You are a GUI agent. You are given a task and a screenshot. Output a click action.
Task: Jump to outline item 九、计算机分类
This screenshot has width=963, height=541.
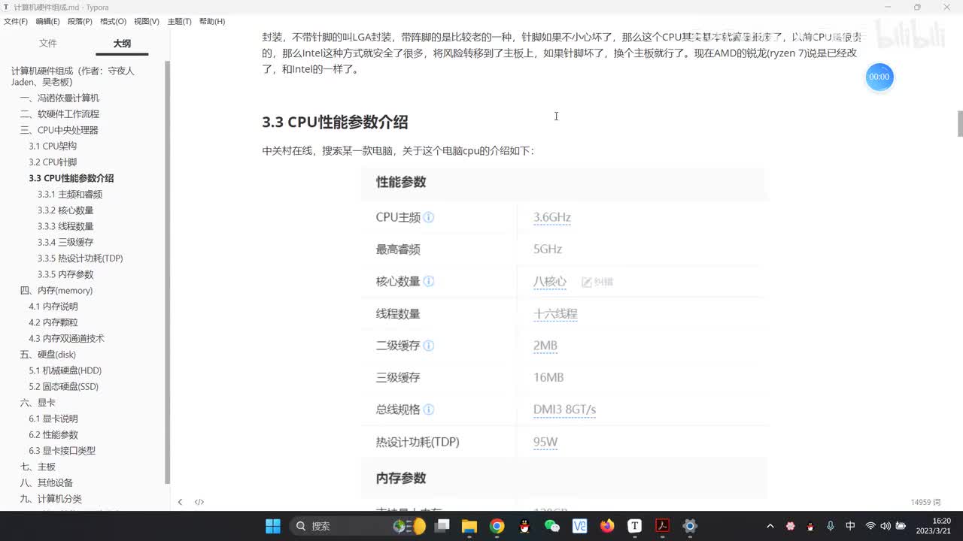(x=51, y=499)
